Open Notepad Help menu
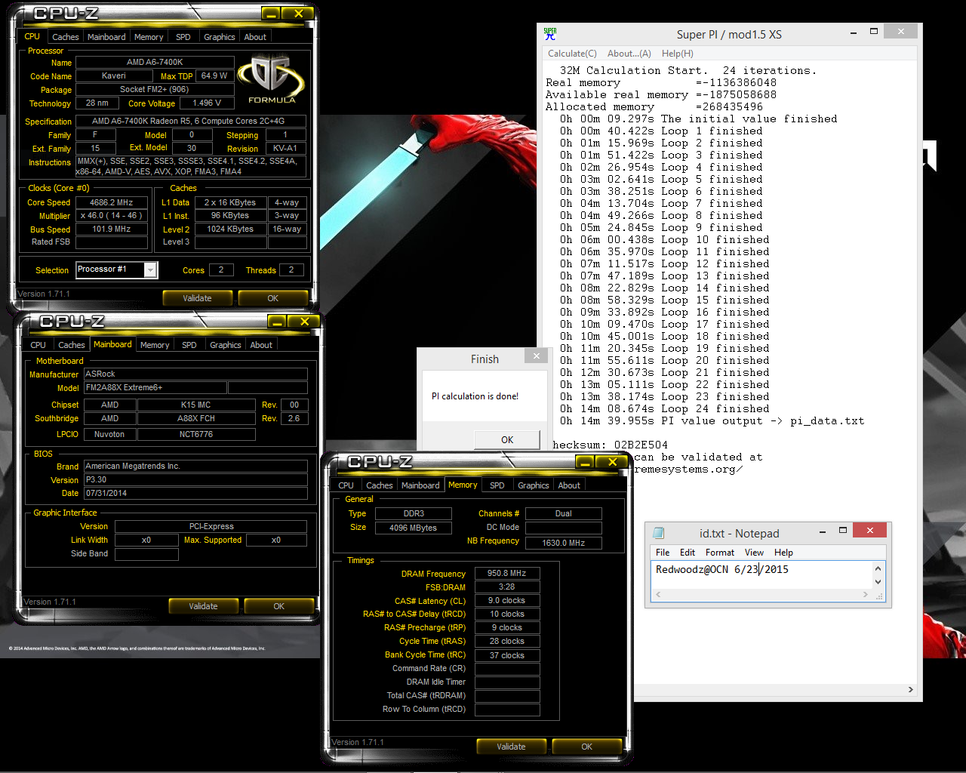 coord(783,553)
